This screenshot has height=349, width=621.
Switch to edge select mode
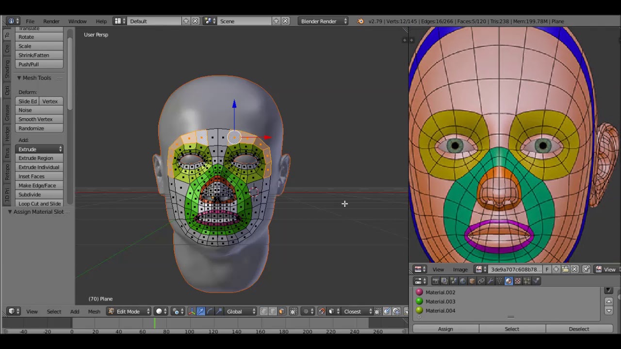click(x=273, y=312)
